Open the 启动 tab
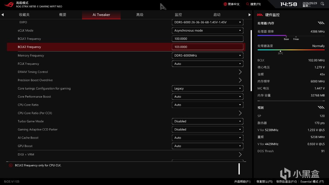 click(217, 15)
